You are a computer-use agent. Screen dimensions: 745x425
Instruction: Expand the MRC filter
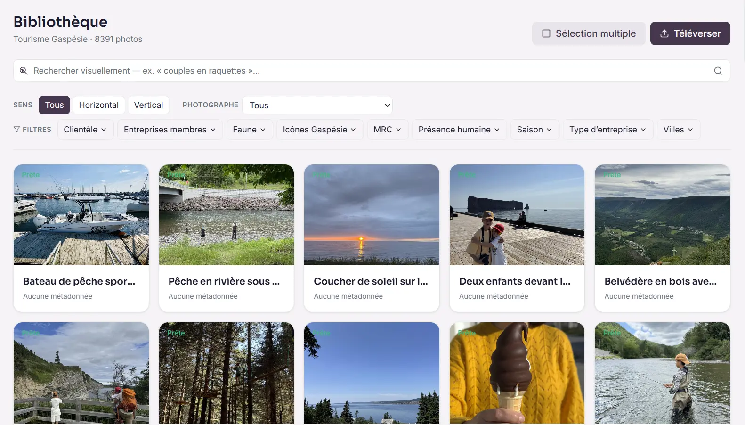388,130
